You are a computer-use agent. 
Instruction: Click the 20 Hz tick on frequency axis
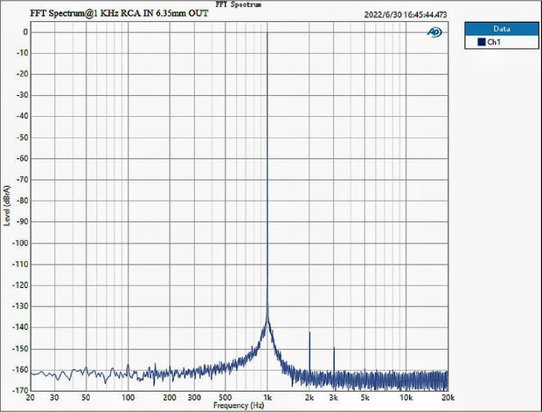(31, 397)
